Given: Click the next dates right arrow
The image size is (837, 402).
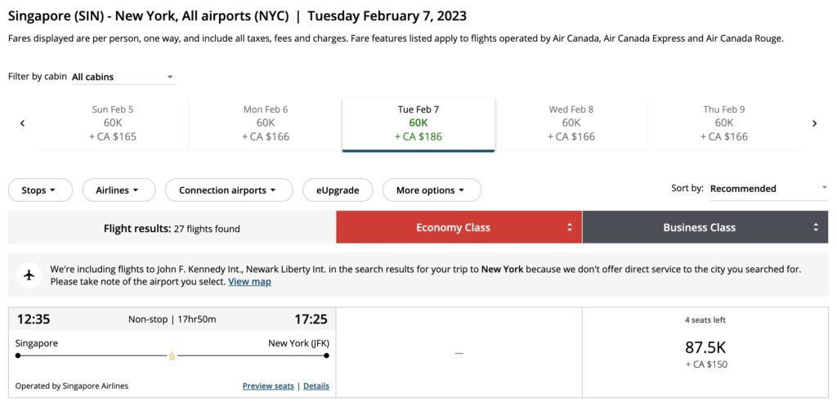Looking at the screenshot, I should tap(814, 123).
